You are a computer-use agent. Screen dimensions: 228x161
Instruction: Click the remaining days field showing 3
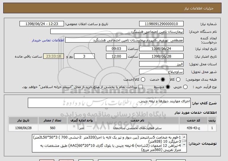tap(84, 56)
